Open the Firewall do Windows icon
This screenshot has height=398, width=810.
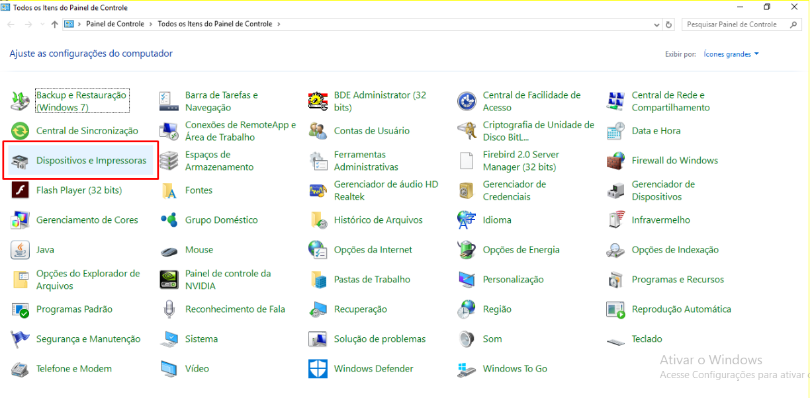pyautogui.click(x=615, y=161)
